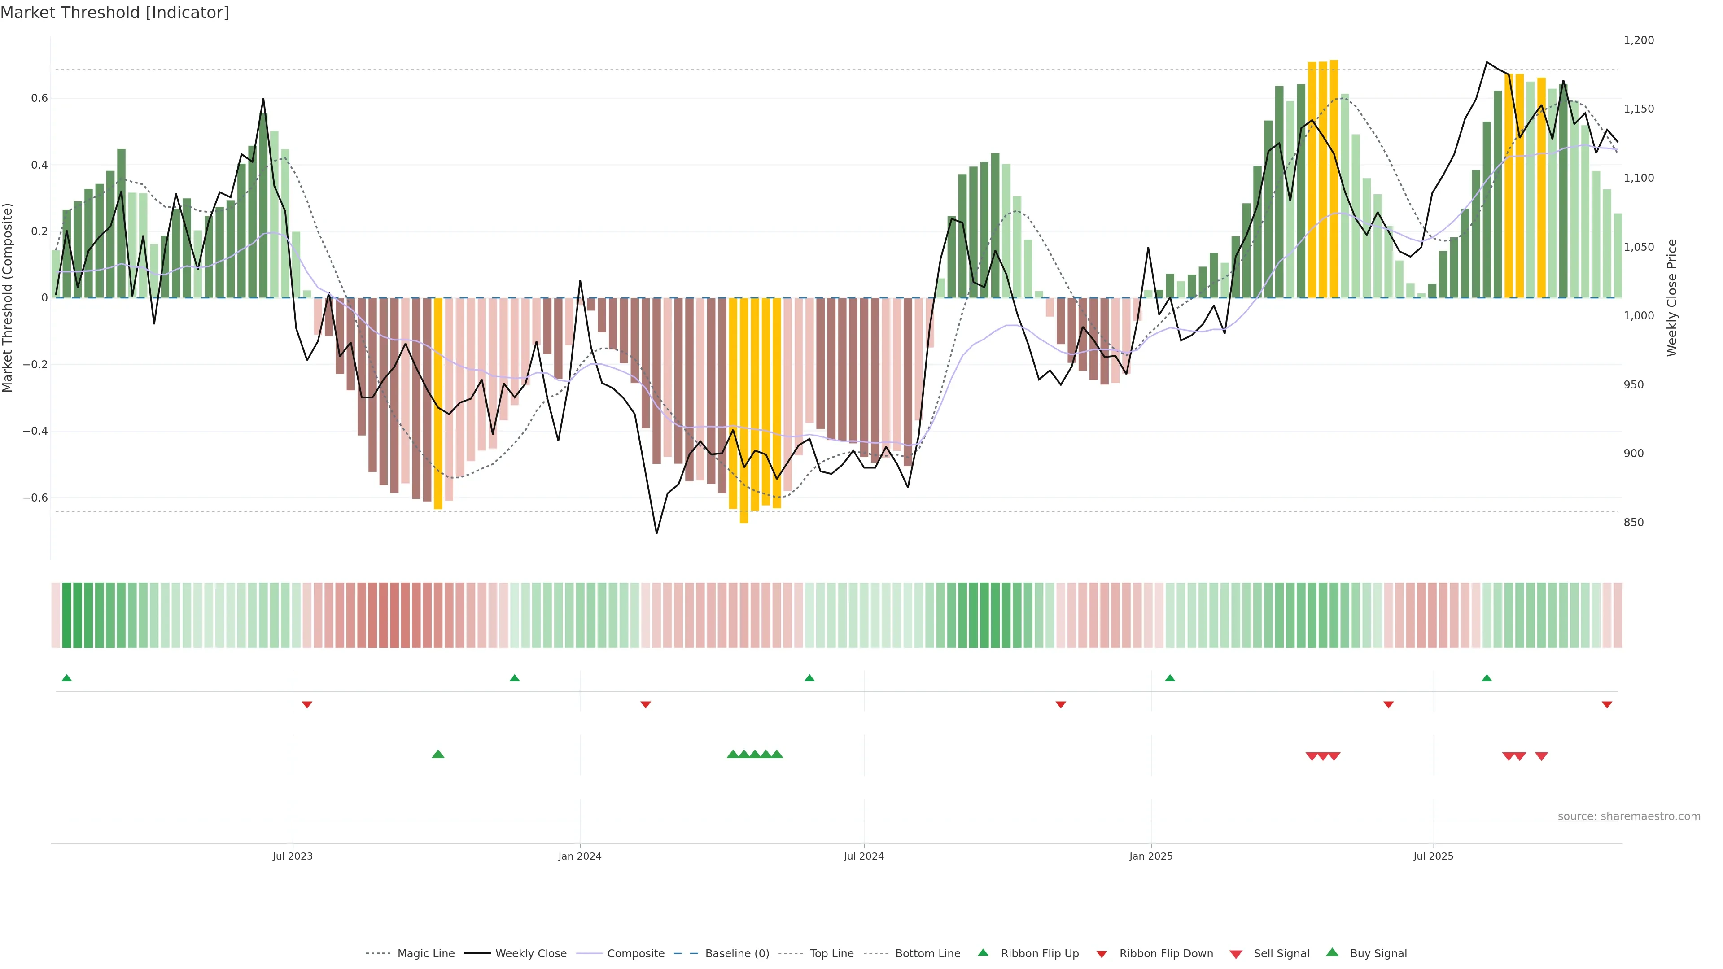Click the lone Buy Signal triangle in late 2023

pyautogui.click(x=438, y=754)
